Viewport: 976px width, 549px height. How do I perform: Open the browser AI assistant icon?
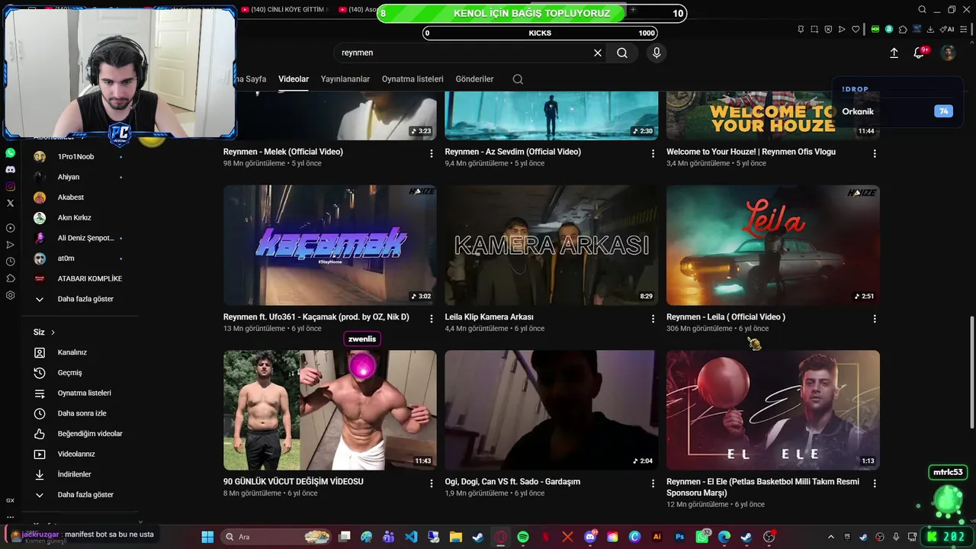coord(947,30)
